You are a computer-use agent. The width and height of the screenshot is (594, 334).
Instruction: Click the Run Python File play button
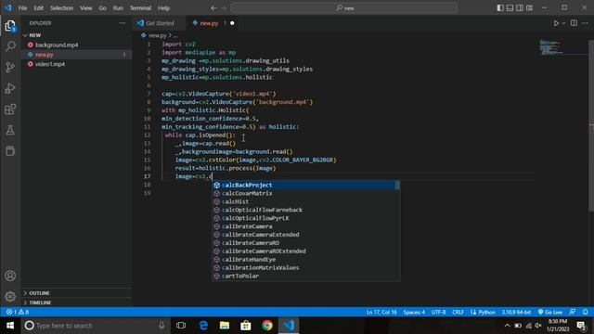pyautogui.click(x=556, y=23)
